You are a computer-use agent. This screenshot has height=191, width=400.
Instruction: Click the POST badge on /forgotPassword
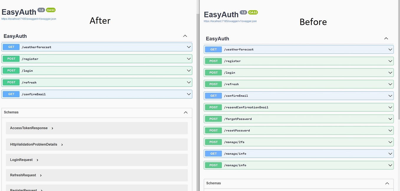(x=213, y=119)
